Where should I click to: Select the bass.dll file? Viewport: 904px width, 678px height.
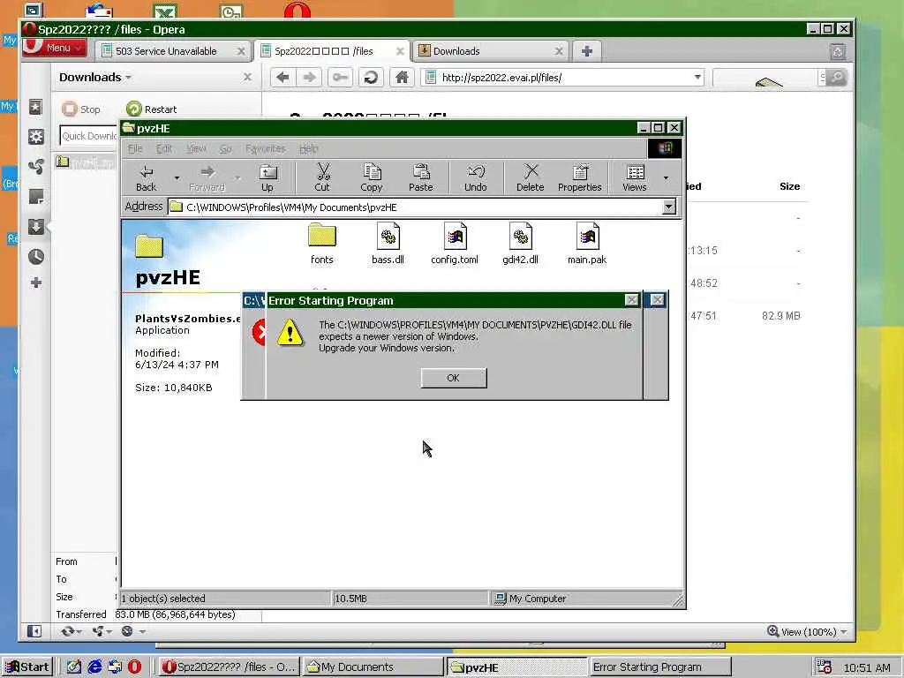click(x=388, y=244)
